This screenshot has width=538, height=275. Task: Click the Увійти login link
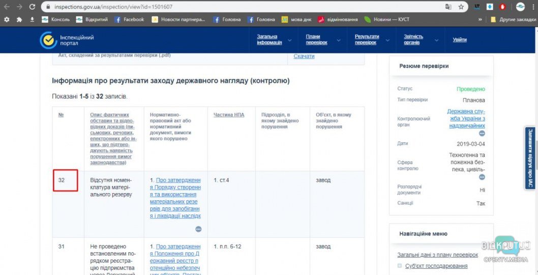pyautogui.click(x=459, y=40)
